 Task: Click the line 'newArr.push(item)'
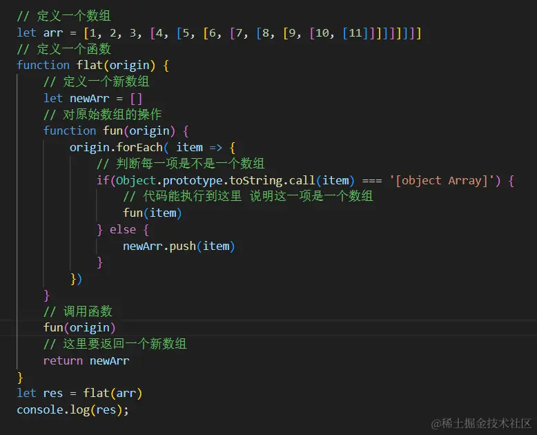coord(179,246)
